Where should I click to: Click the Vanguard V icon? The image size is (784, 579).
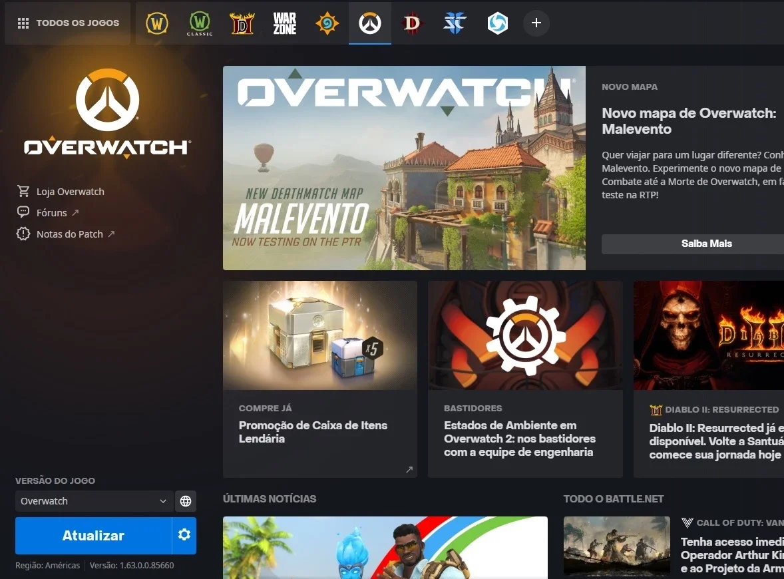pos(687,522)
